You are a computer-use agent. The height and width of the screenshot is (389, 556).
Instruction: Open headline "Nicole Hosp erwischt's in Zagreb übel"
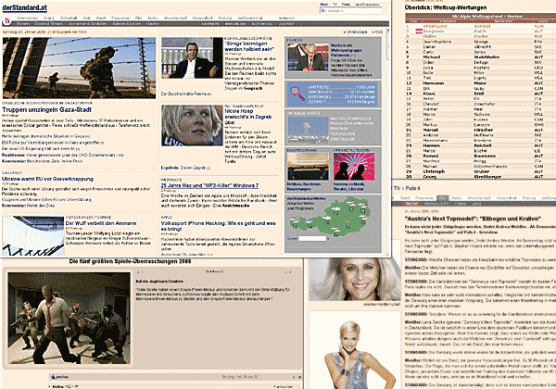pos(247,117)
